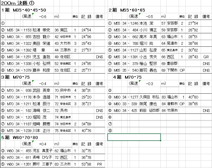Select the DNS remark for 児玉 直哉

tap(99, 57)
